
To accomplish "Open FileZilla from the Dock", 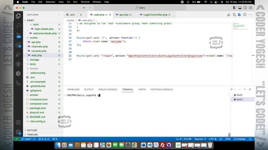I will 162,145.
